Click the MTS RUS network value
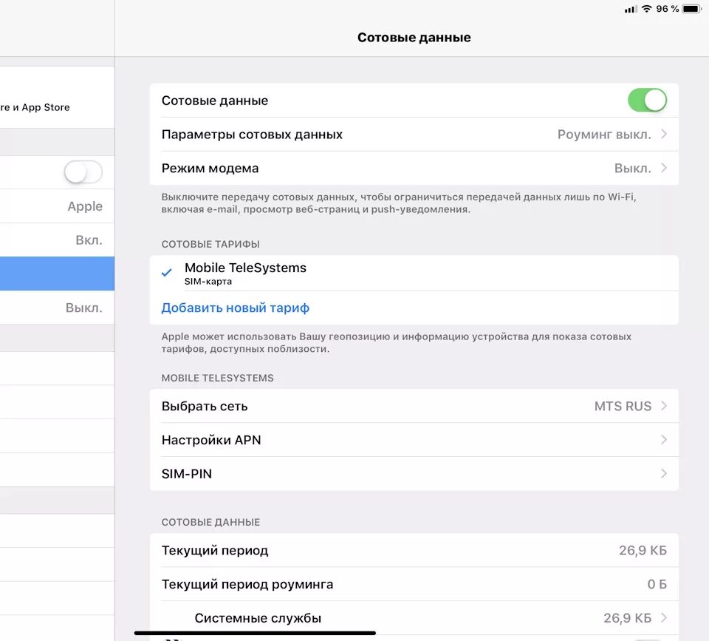This screenshot has width=709, height=641. click(x=623, y=406)
